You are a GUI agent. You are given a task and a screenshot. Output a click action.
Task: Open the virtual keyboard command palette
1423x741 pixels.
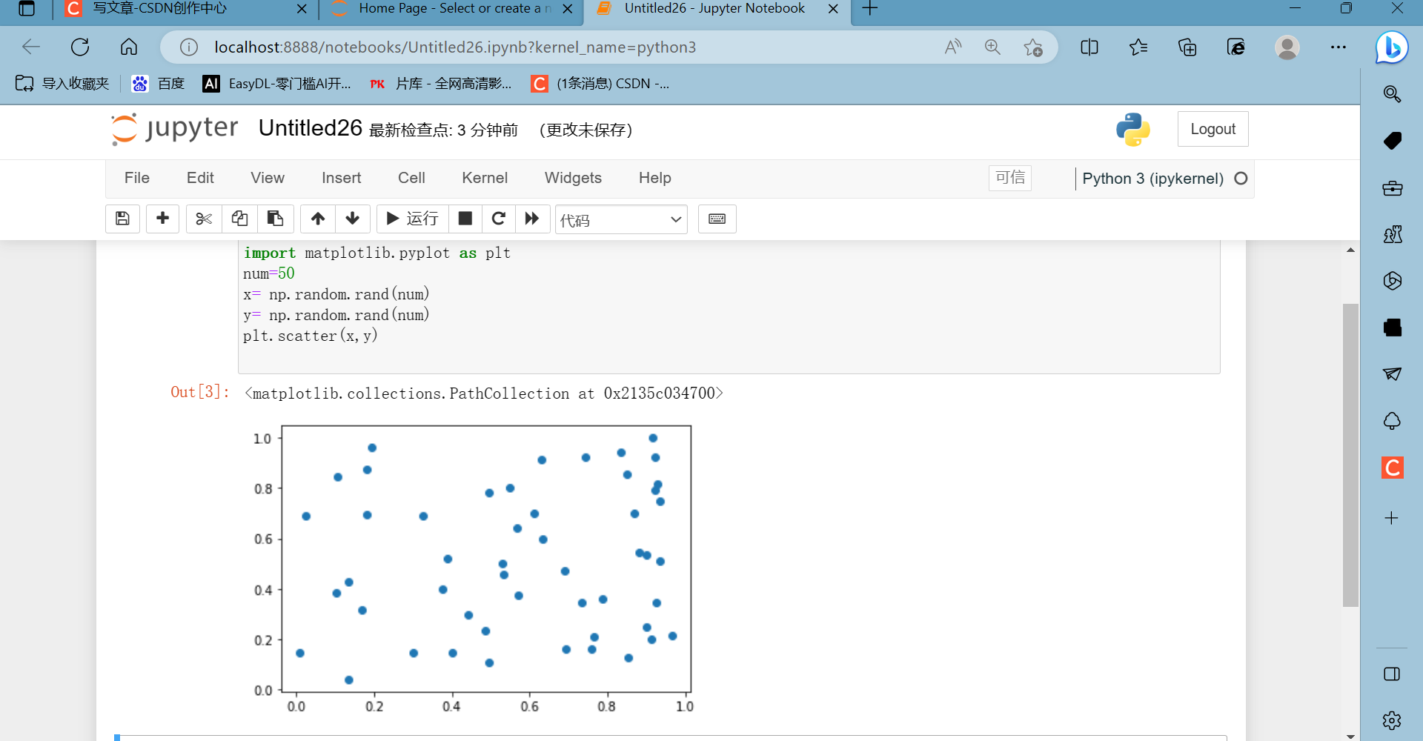coord(716,219)
